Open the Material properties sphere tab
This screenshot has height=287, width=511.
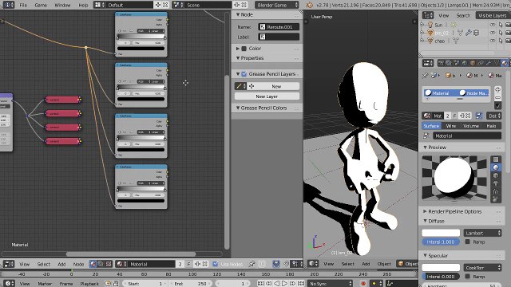click(x=505, y=63)
